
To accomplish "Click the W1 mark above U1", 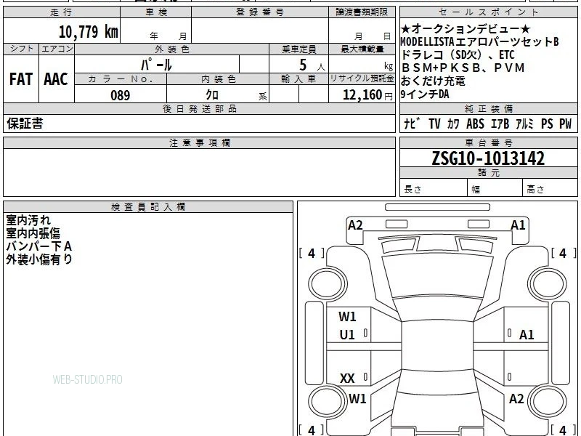I will [347, 317].
